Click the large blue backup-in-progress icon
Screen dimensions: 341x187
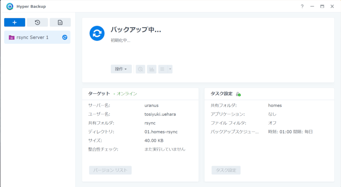coord(97,33)
